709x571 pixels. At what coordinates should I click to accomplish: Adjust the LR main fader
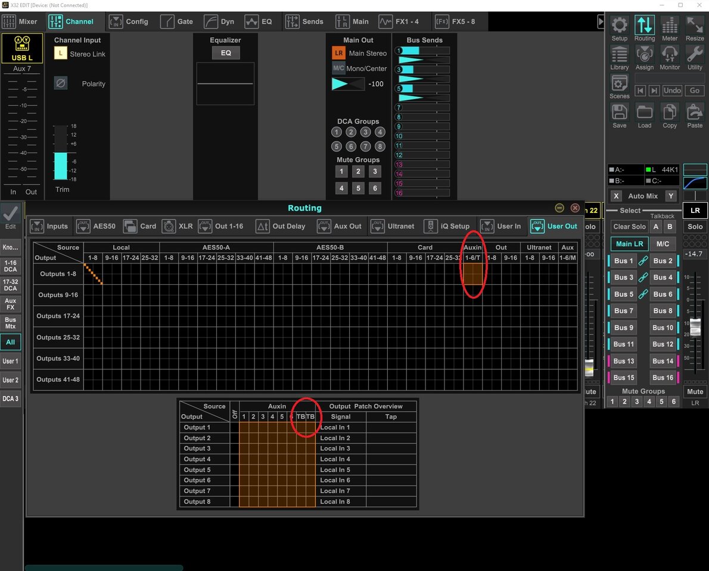[x=695, y=326]
